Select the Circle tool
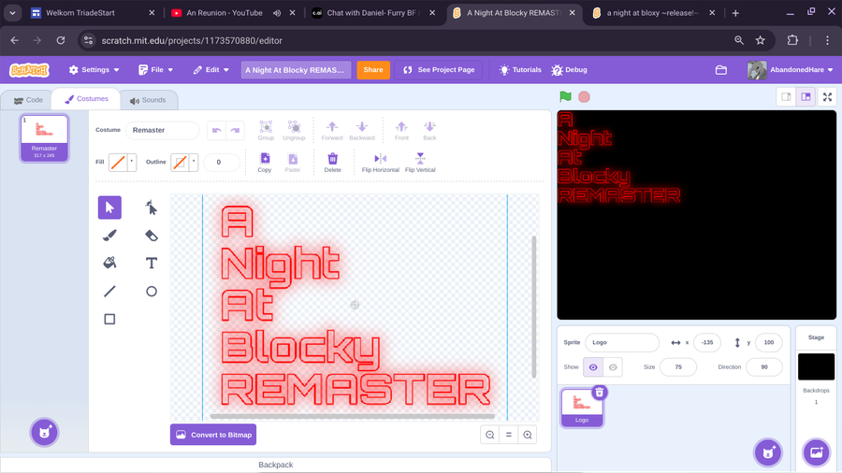842x473 pixels. click(x=152, y=292)
